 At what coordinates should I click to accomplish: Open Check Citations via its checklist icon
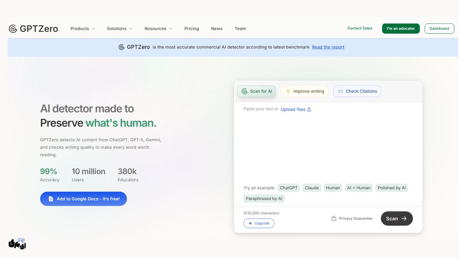[340, 91]
